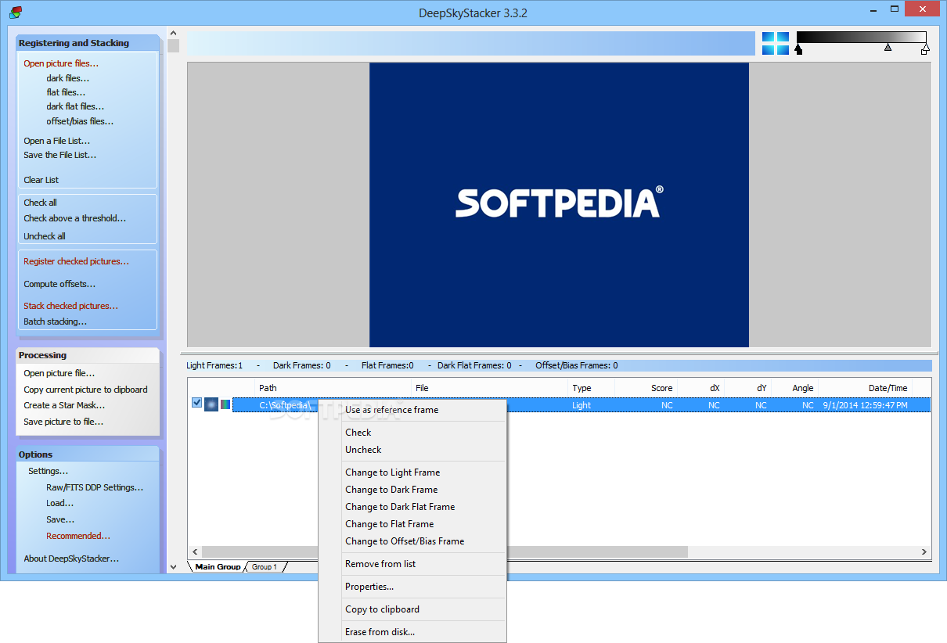Open picture files... link
The width and height of the screenshot is (947, 643).
pyautogui.click(x=61, y=63)
